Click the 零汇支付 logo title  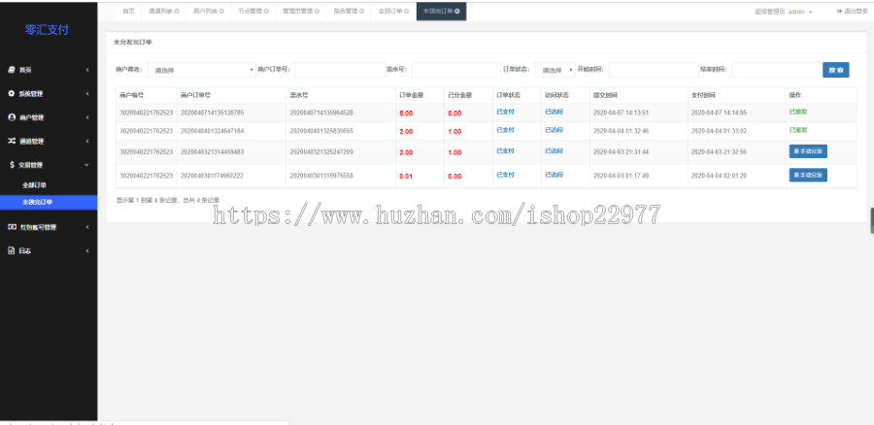click(x=47, y=30)
